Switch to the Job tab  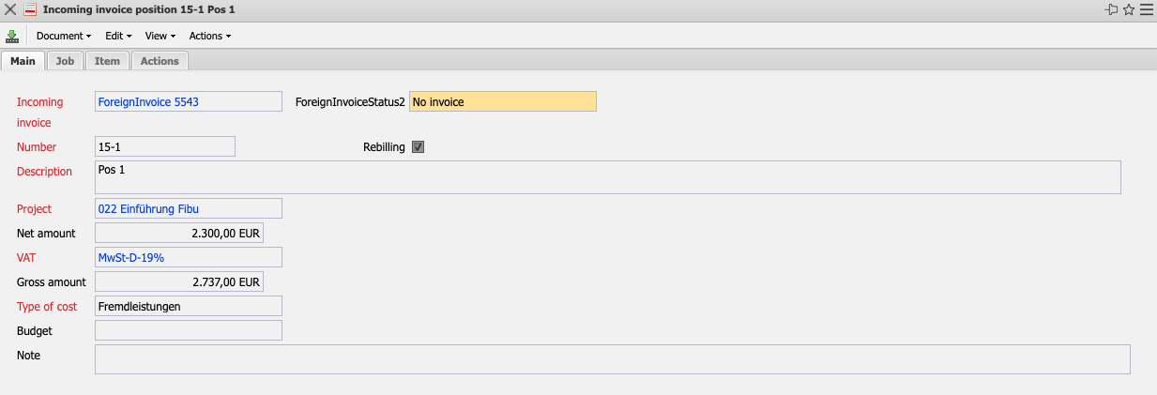pos(65,61)
